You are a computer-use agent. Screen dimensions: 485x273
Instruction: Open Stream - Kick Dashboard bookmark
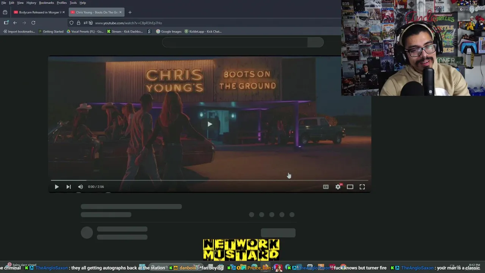tap(125, 31)
